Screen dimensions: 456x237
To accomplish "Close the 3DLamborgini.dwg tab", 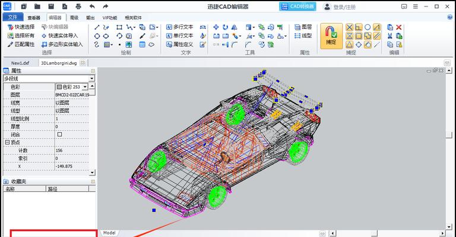I will [x=83, y=63].
